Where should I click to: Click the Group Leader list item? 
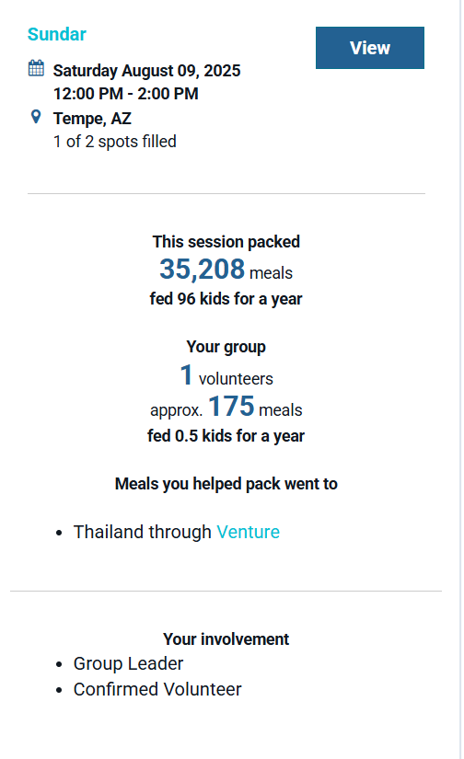coord(128,663)
